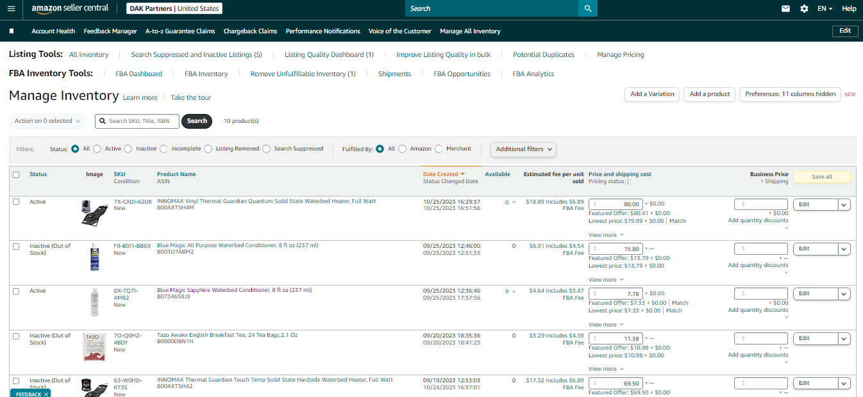Open the Action on 0 selected dropdown
Screen dimensions: 863x397
coord(47,121)
